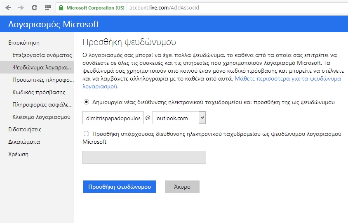Image resolution: width=348 pixels, height=223 pixels.
Task: Follow the Μάθετε περισσότερα για τα ψευδώνυμα link
Action: 288,79
